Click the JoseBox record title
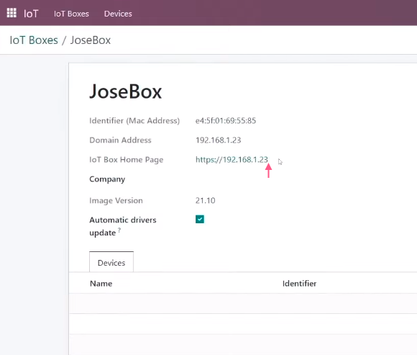The width and height of the screenshot is (417, 355). coord(126,91)
